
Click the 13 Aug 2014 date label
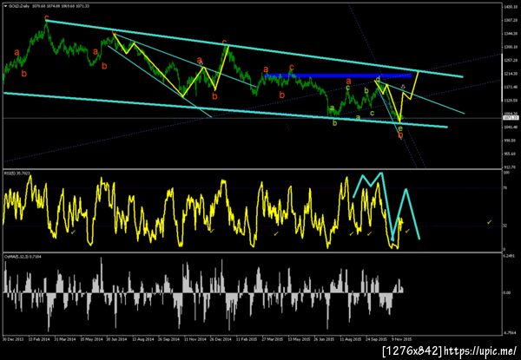(x=142, y=340)
